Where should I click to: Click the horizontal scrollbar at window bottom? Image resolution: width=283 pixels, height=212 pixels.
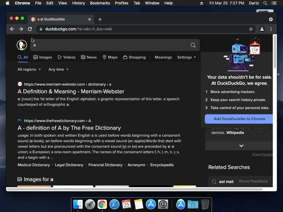pos(135,189)
